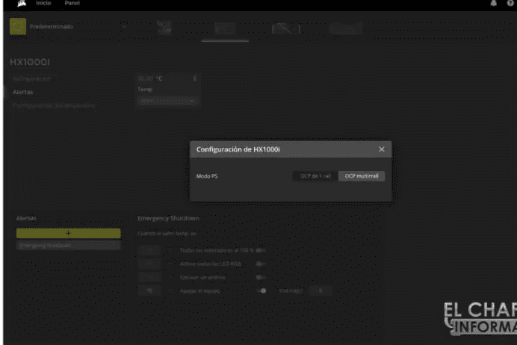Expand the Predeterminado profile dropdown
This screenshot has width=517, height=345.
coord(123,27)
